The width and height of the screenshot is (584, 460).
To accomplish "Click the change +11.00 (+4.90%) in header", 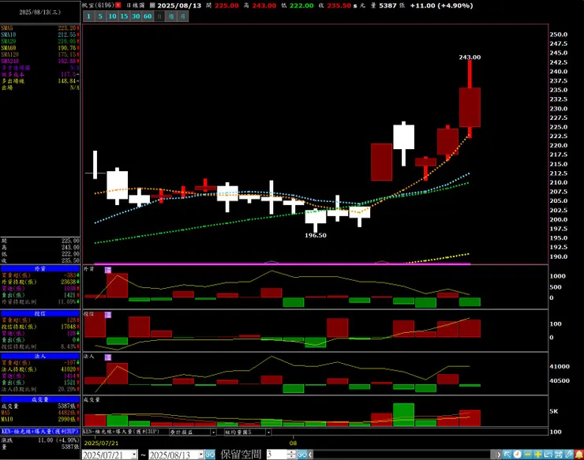I will coord(441,6).
